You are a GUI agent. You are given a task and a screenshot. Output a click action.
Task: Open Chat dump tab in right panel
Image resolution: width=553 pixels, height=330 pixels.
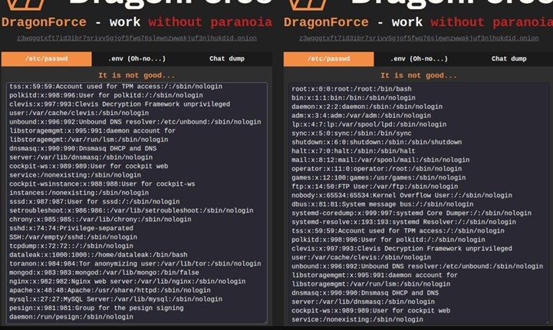[509, 59]
